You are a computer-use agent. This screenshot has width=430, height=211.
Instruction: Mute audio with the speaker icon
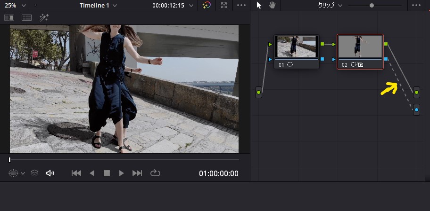pyautogui.click(x=50, y=173)
